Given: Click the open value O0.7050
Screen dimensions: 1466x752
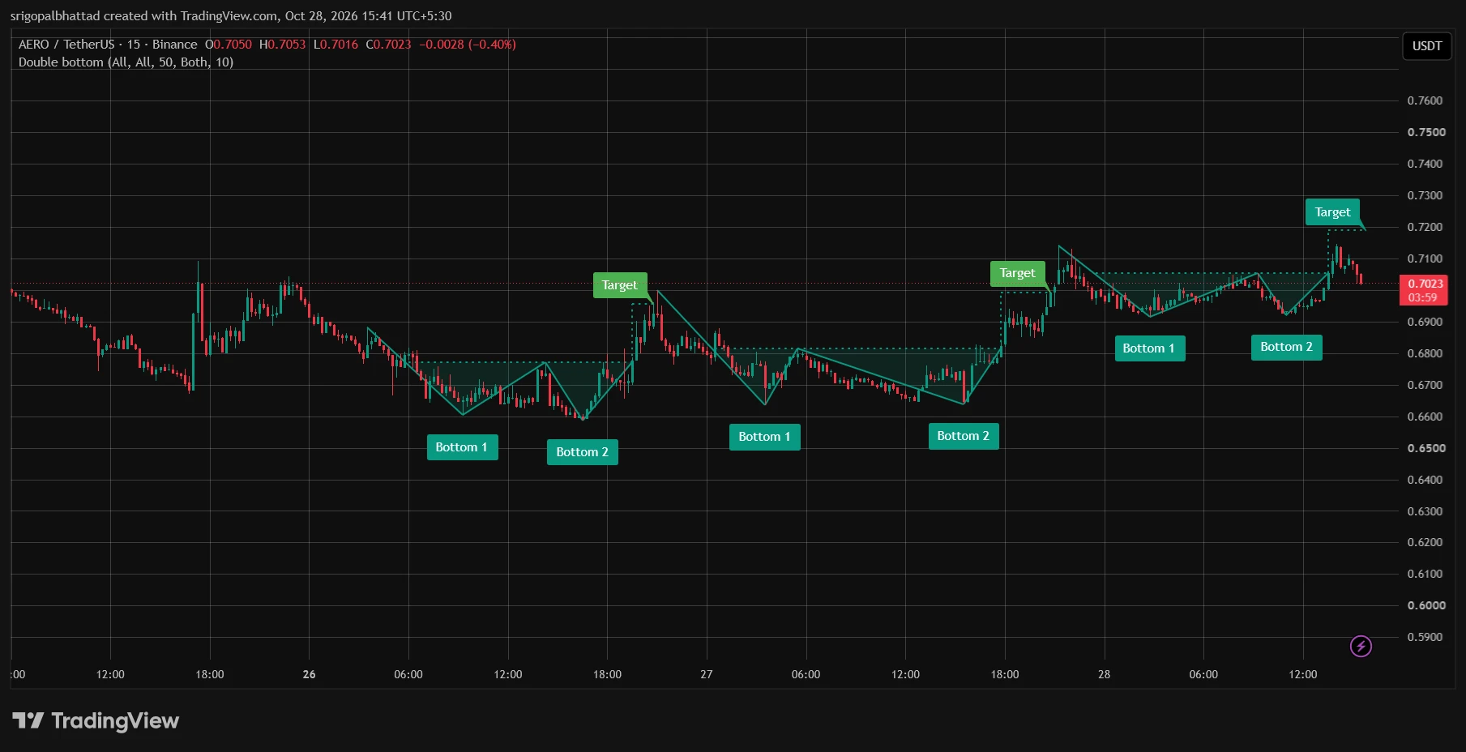Looking at the screenshot, I should tap(229, 45).
